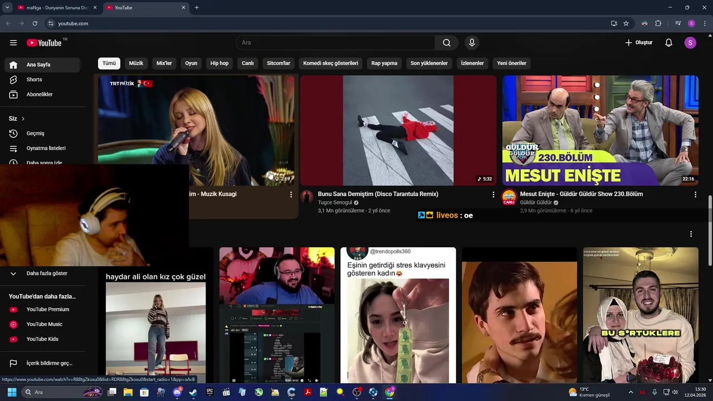Select the Hip hop filter chip
713x401 pixels.
coord(219,63)
